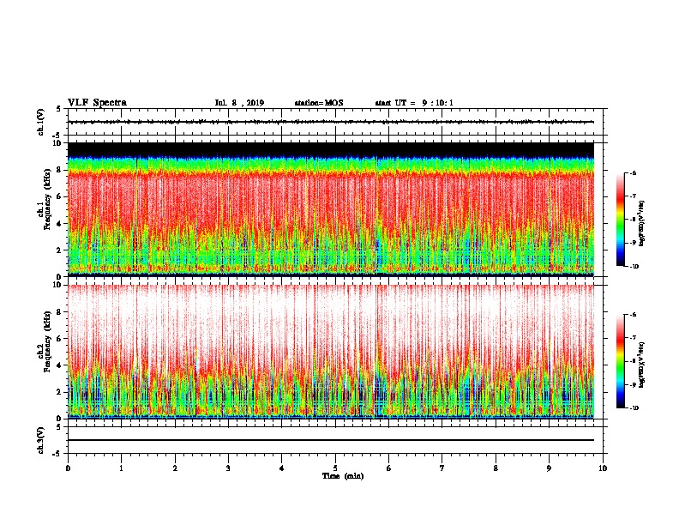The height and width of the screenshot is (525, 679).
Task: Click the ch.2 spectrogram white region near 8 kHz
Action: point(331,312)
